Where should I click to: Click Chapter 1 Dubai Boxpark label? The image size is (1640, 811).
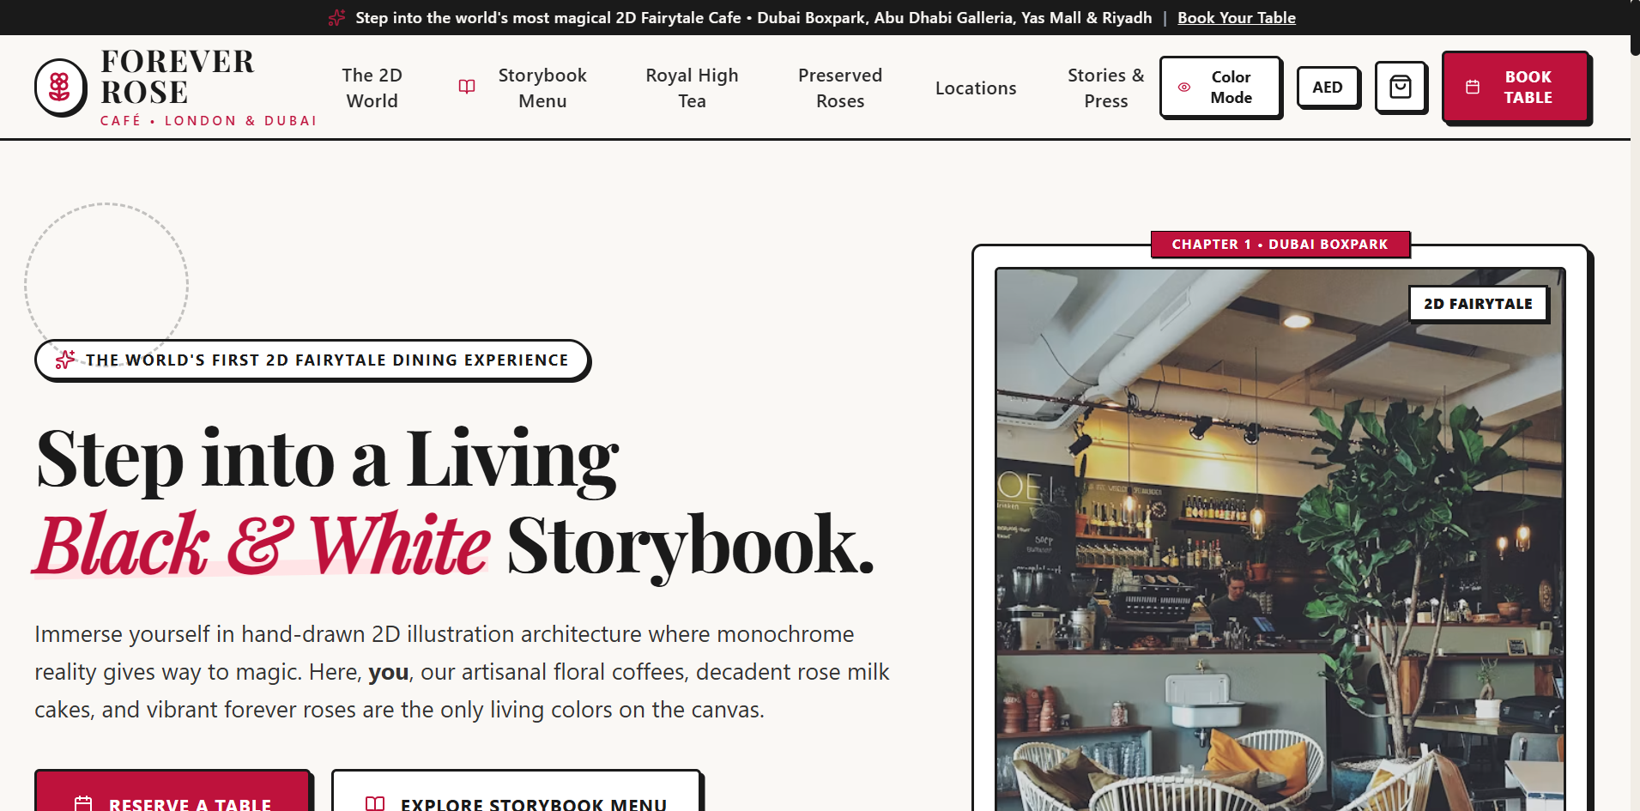coord(1280,244)
